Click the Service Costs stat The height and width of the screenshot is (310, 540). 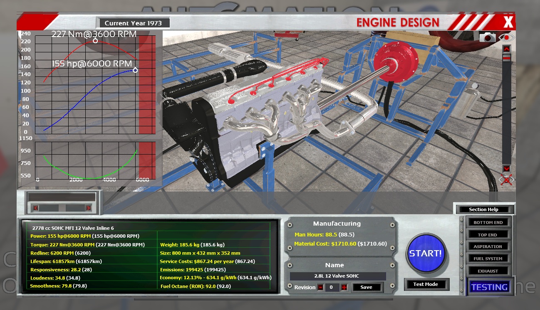(207, 261)
